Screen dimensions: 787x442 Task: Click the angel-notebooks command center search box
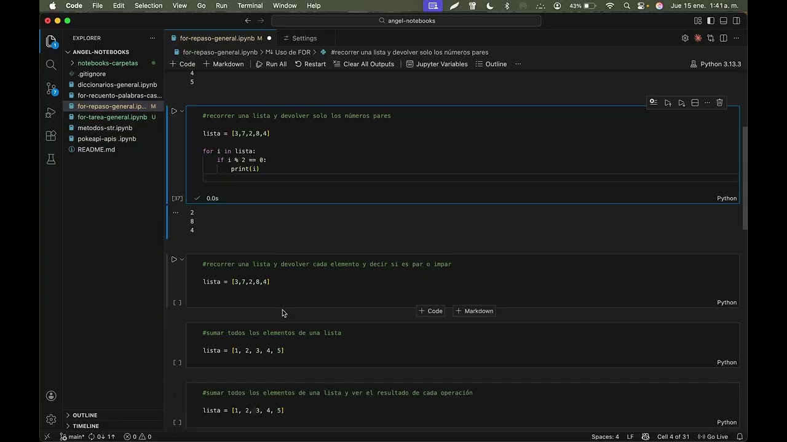click(406, 21)
